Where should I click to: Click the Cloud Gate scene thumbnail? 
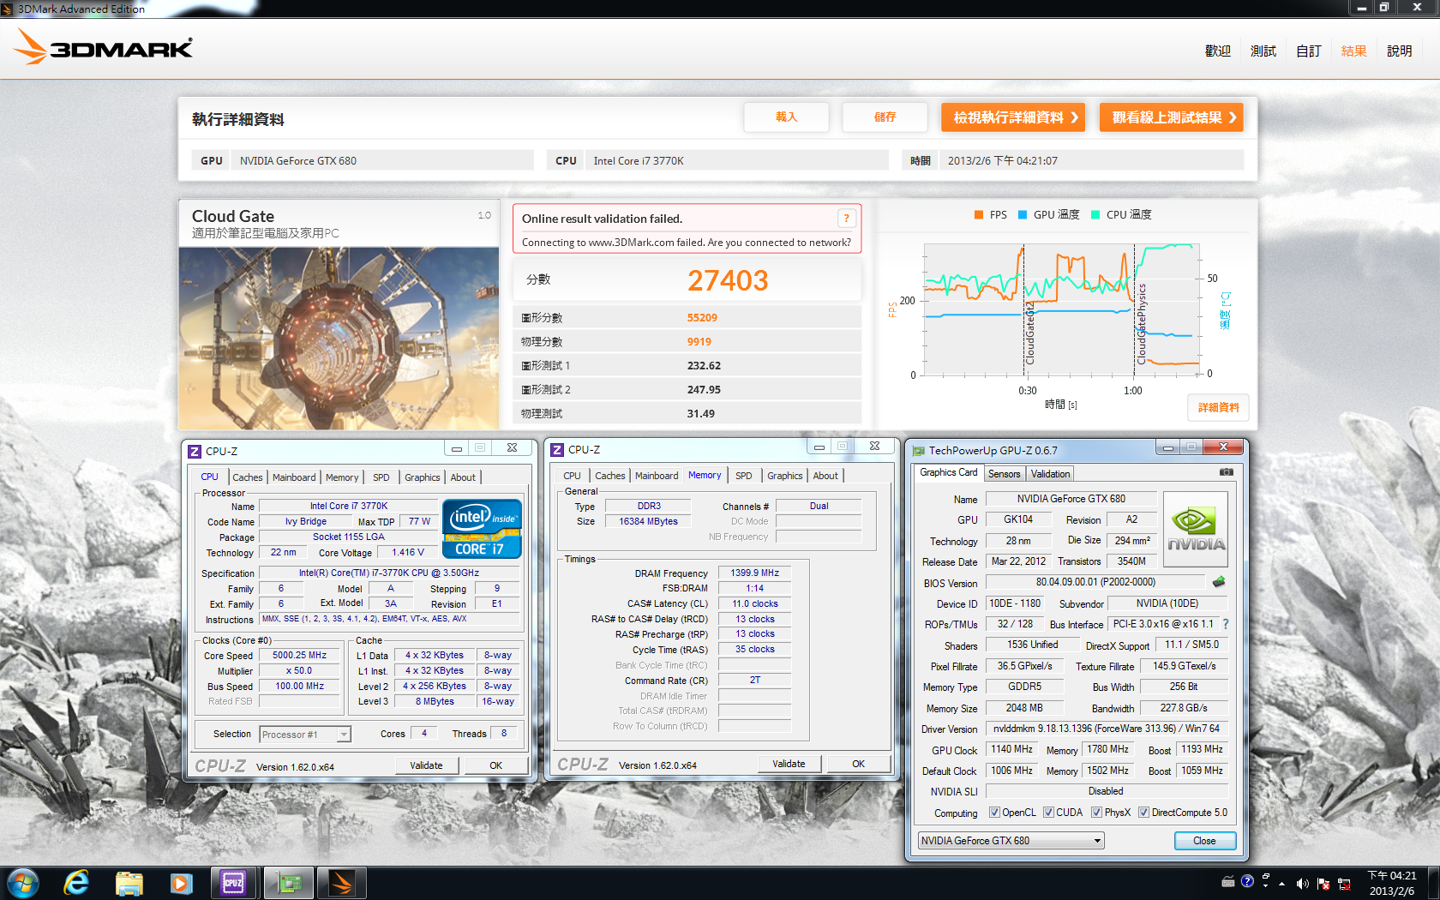tap(339, 339)
